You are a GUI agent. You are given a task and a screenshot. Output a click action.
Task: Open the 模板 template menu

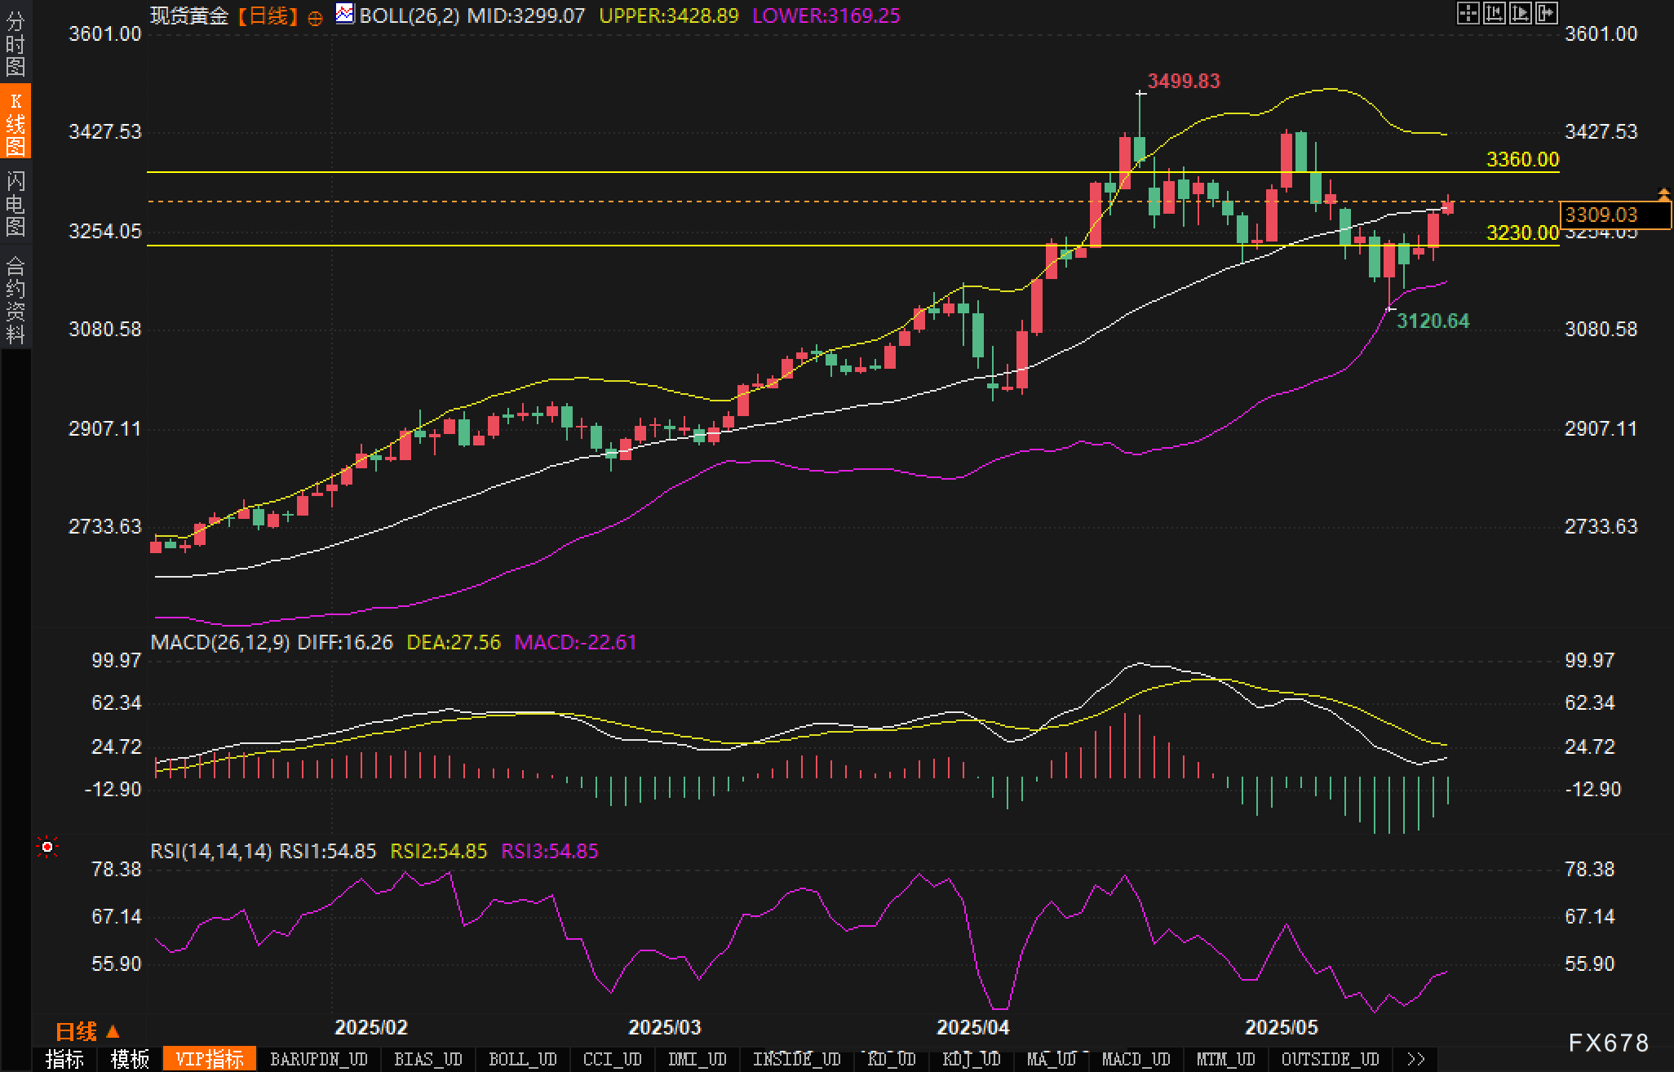coord(130,1059)
